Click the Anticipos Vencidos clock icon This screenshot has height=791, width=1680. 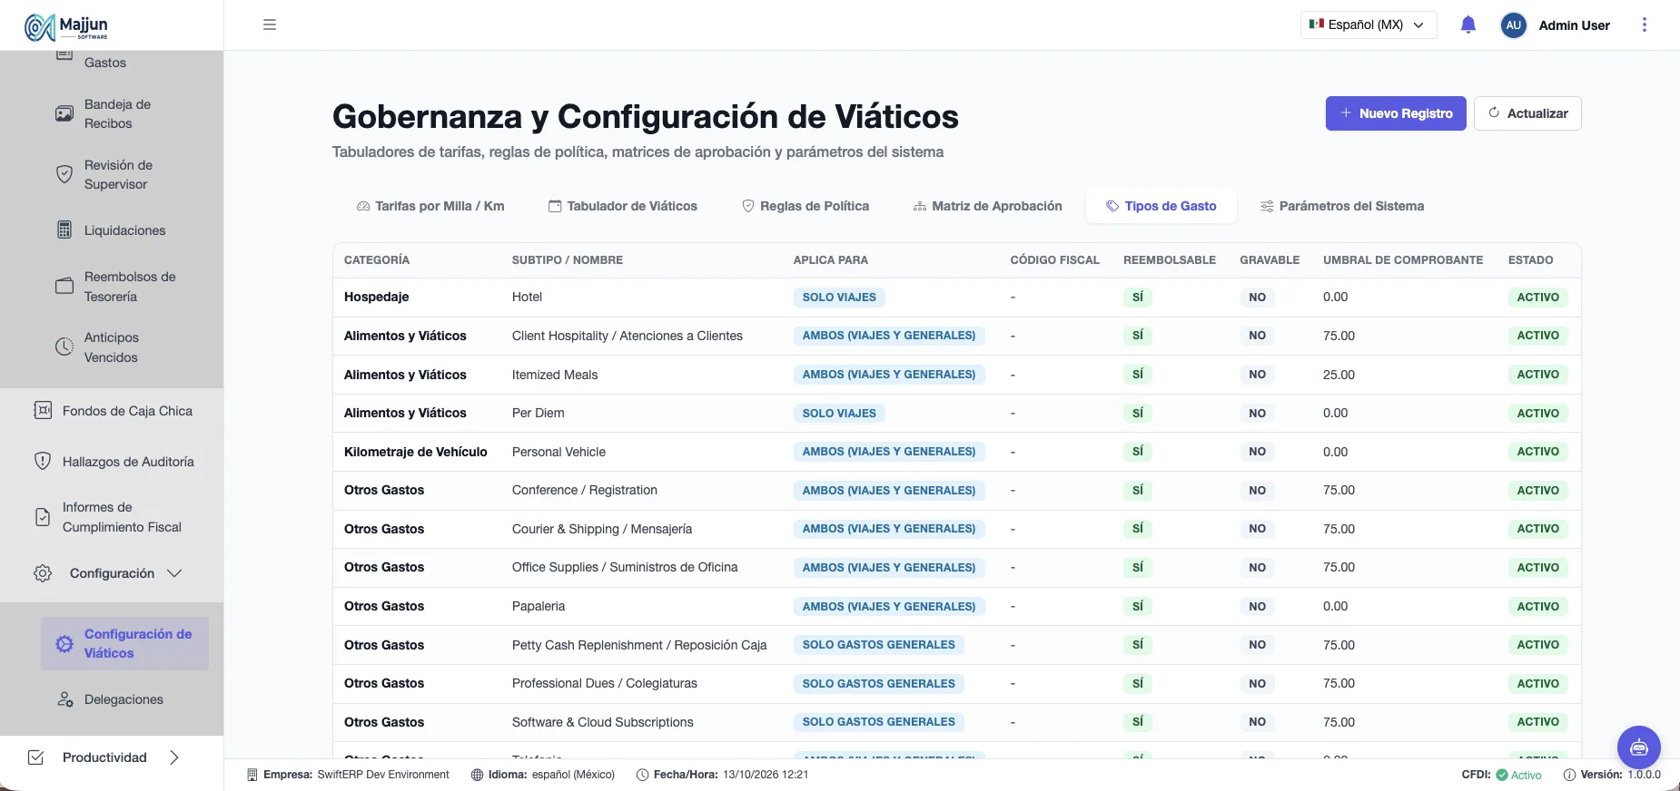tap(64, 347)
